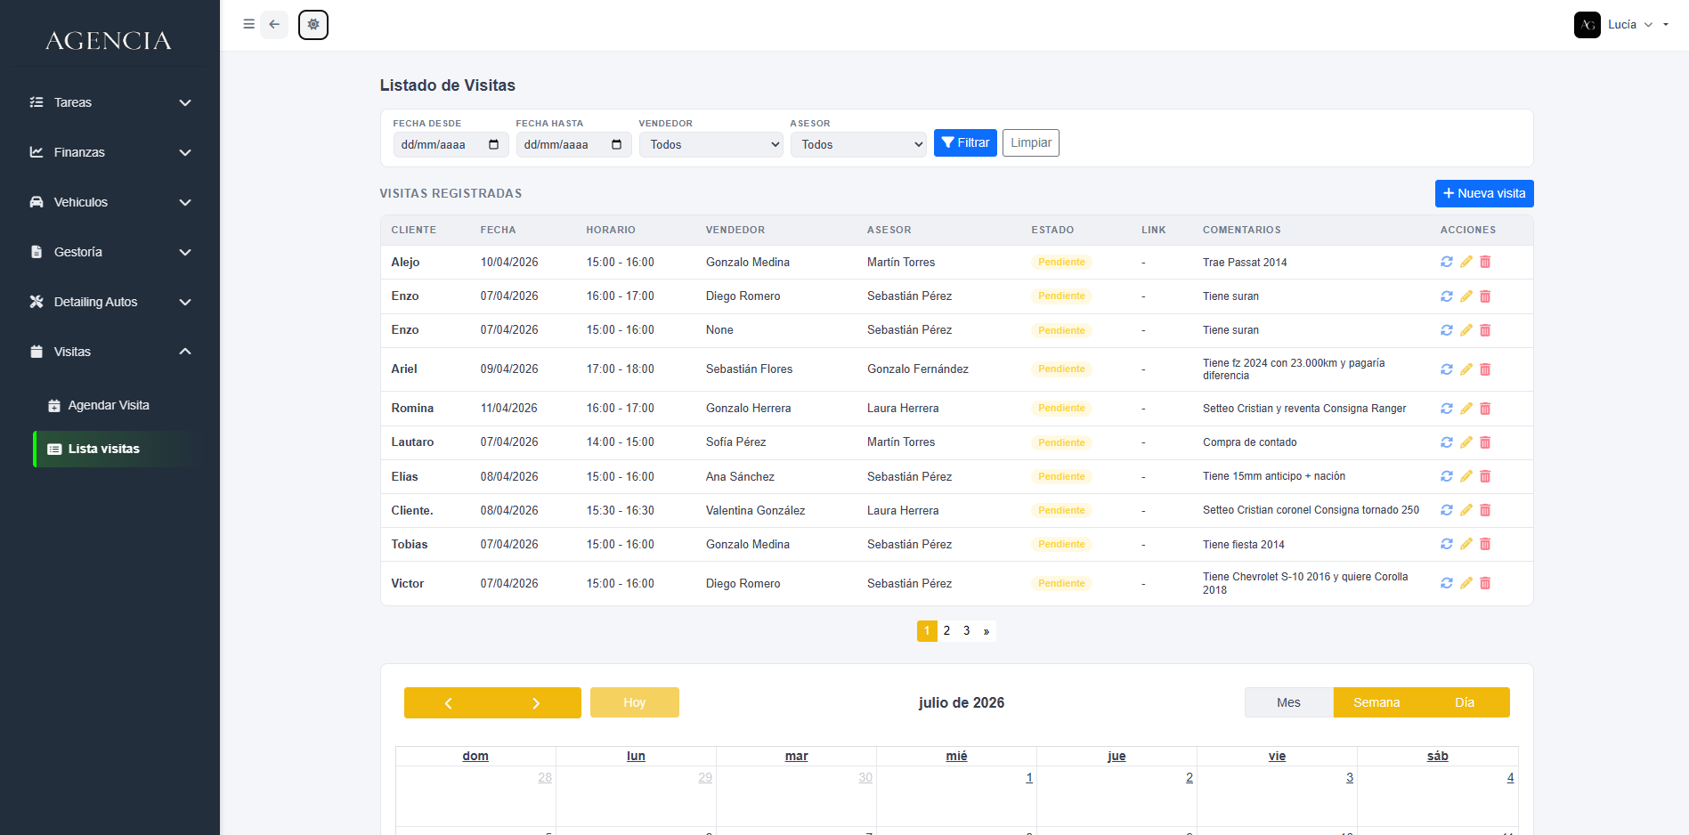This screenshot has height=835, width=1689.
Task: Create a Nueva visita
Action: tap(1484, 193)
